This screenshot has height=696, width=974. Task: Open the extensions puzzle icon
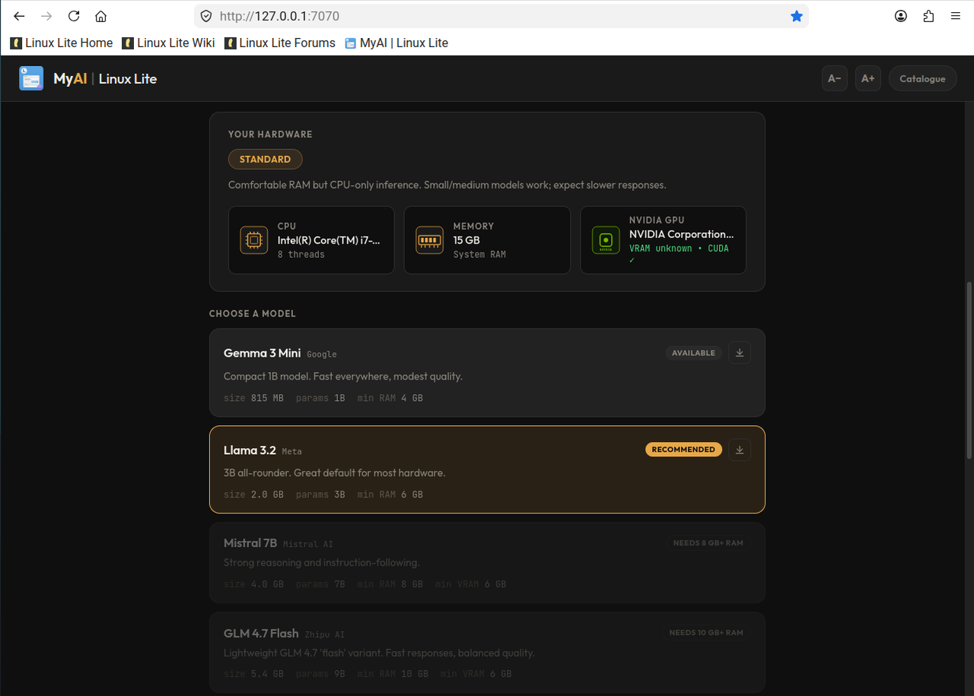tap(928, 16)
